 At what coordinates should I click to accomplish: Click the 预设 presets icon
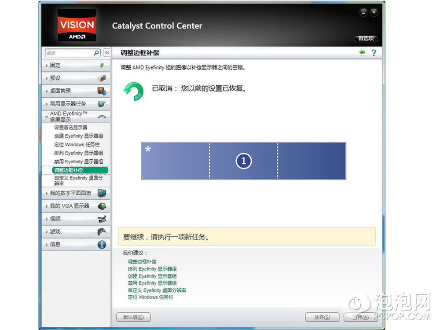click(x=102, y=78)
